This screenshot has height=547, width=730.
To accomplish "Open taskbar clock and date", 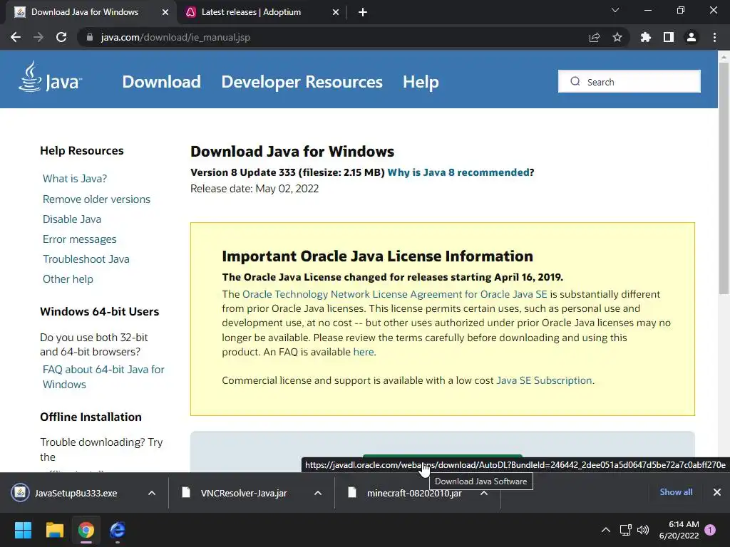I will 679,530.
